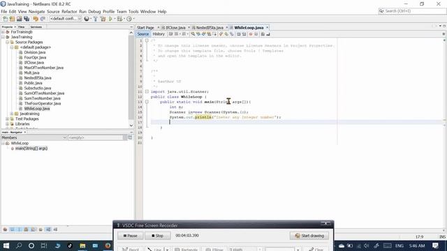This screenshot has width=447, height=251.
Task: Select the History view button
Action: click(159, 34)
